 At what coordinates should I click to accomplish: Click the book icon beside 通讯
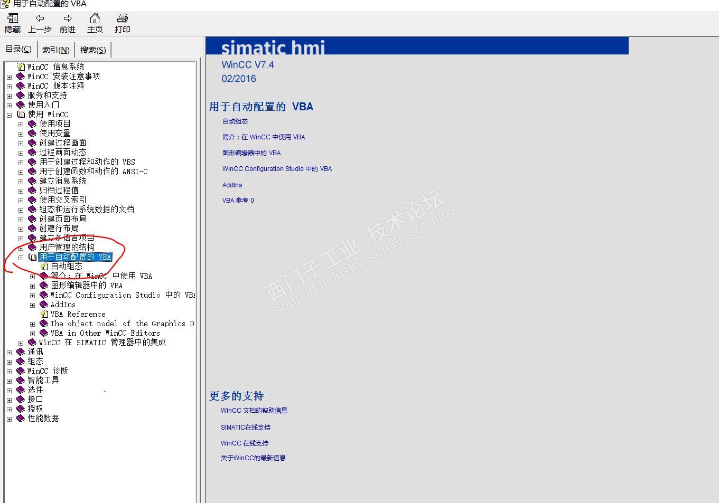pos(21,352)
